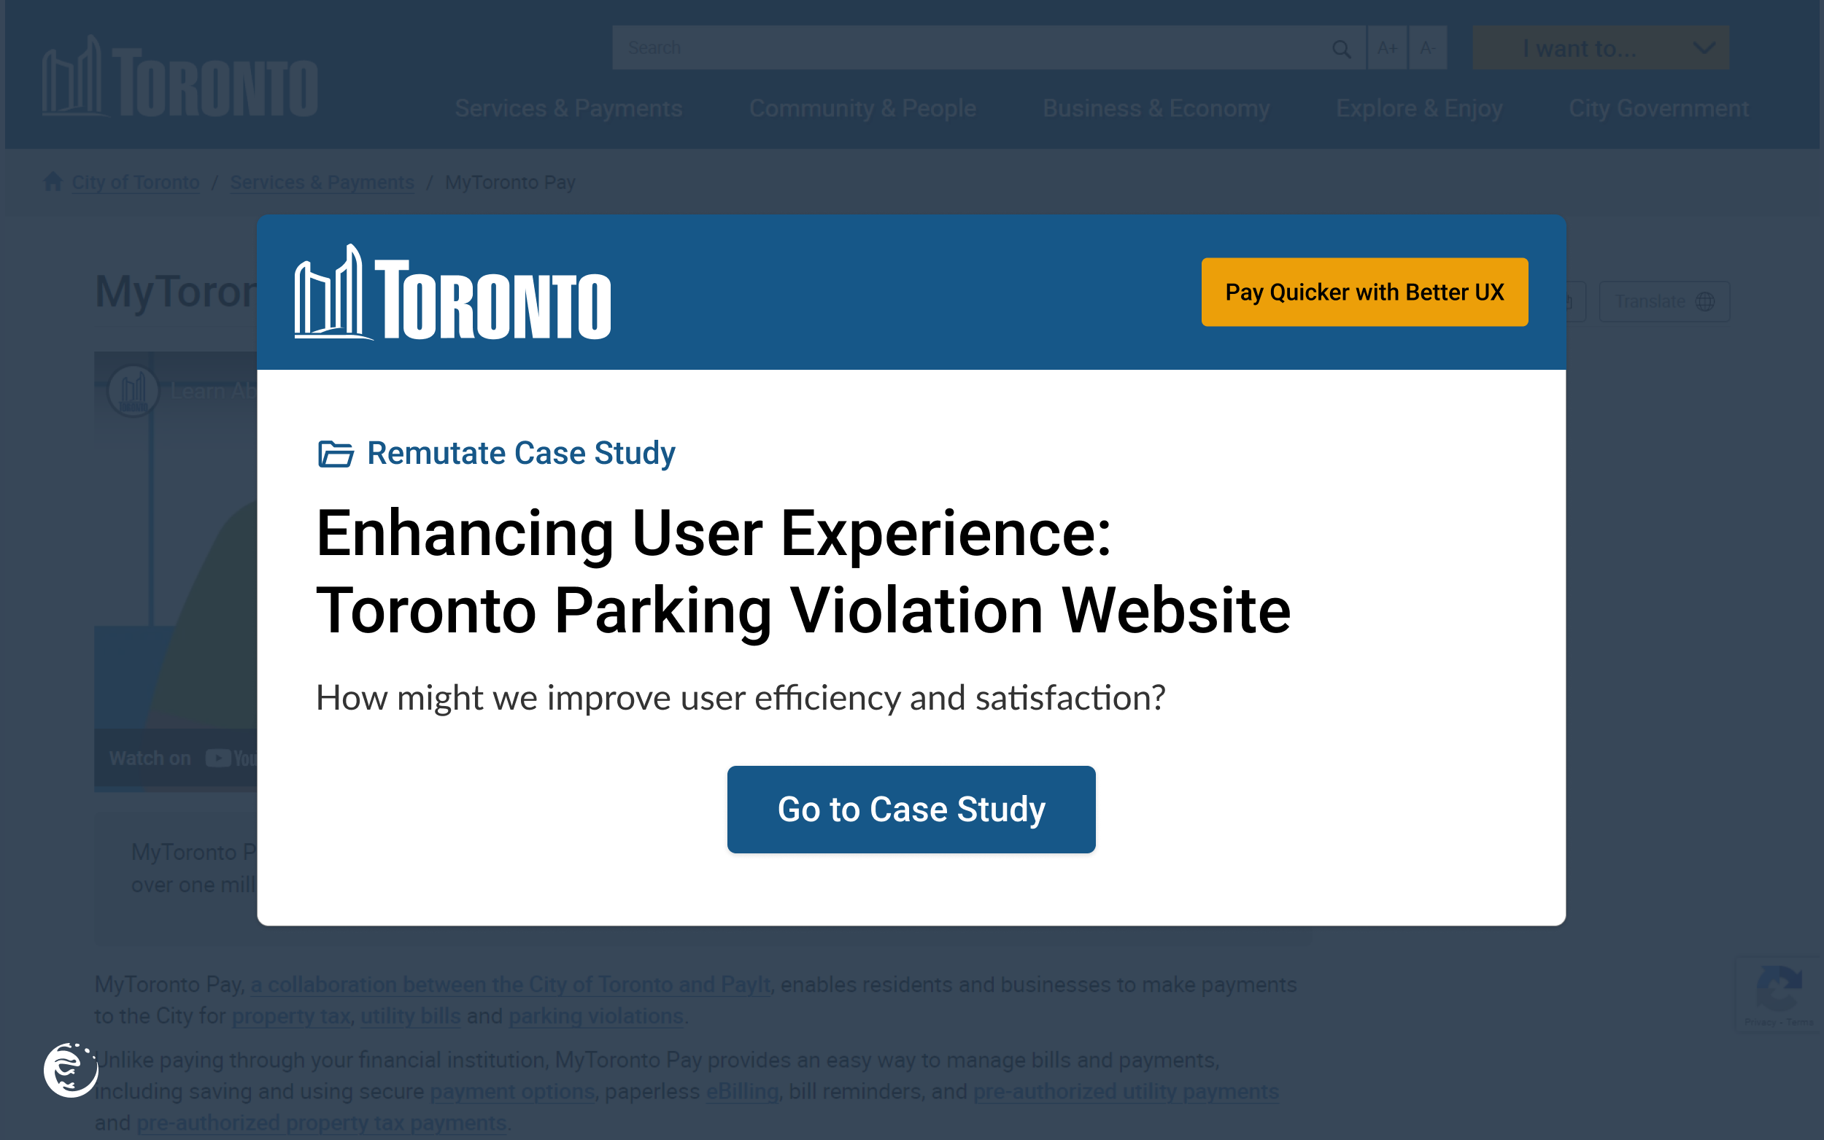Click Pay Quicker with Better UX button
Viewport: 1824px width, 1140px height.
pos(1363,292)
